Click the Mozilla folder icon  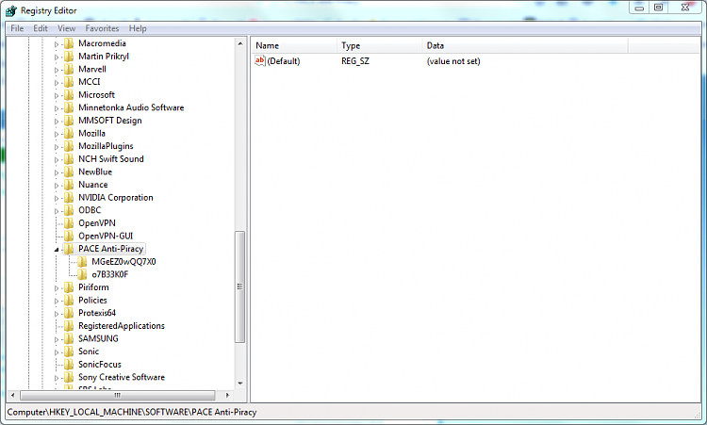point(69,134)
